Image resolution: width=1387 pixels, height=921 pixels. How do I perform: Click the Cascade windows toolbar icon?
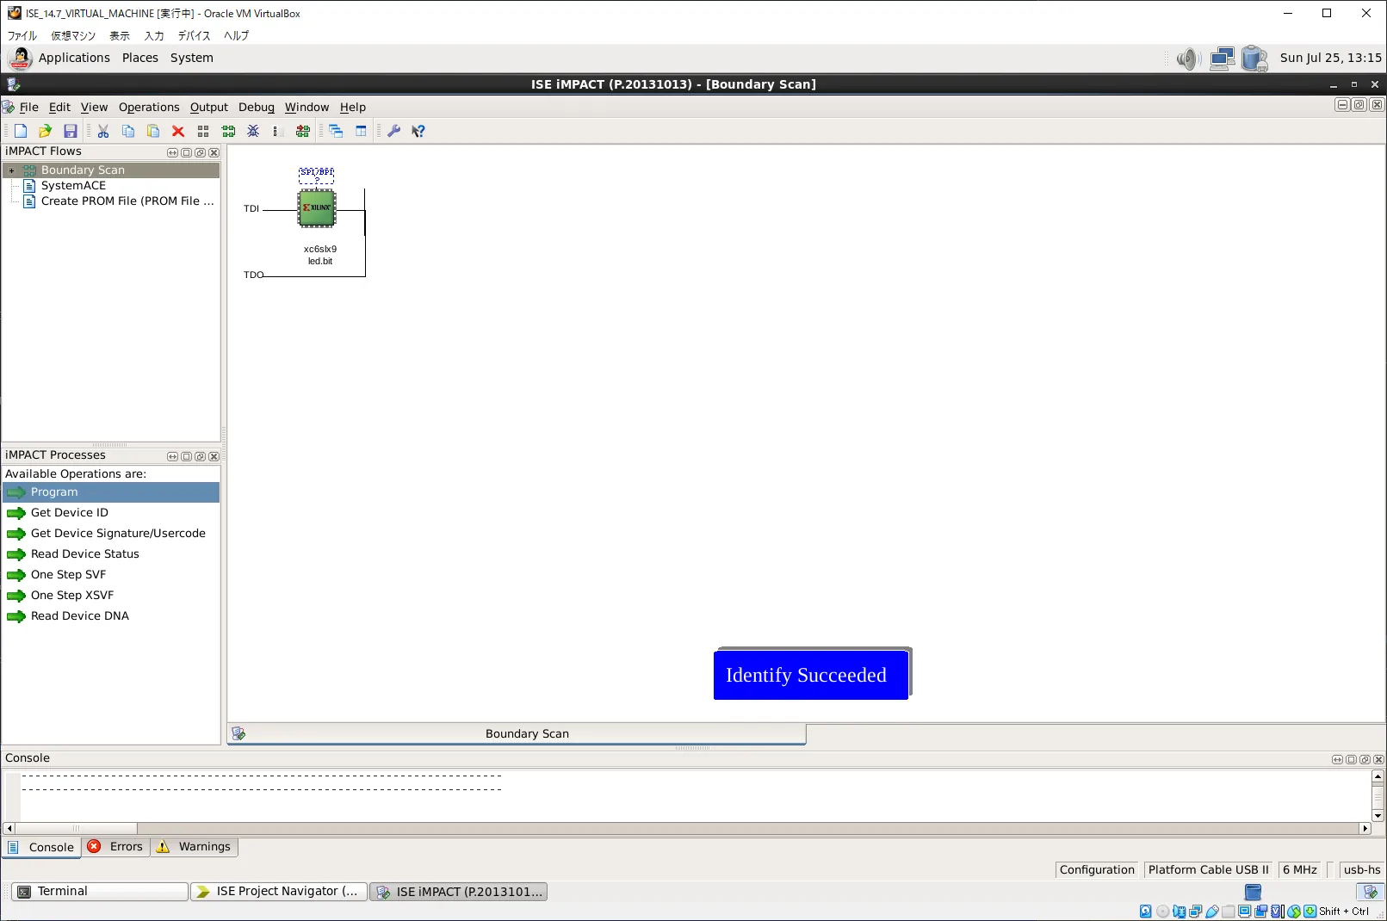click(336, 131)
